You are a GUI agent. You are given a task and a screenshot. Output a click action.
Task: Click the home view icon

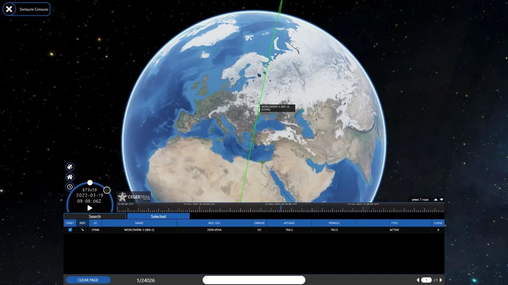pos(70,177)
